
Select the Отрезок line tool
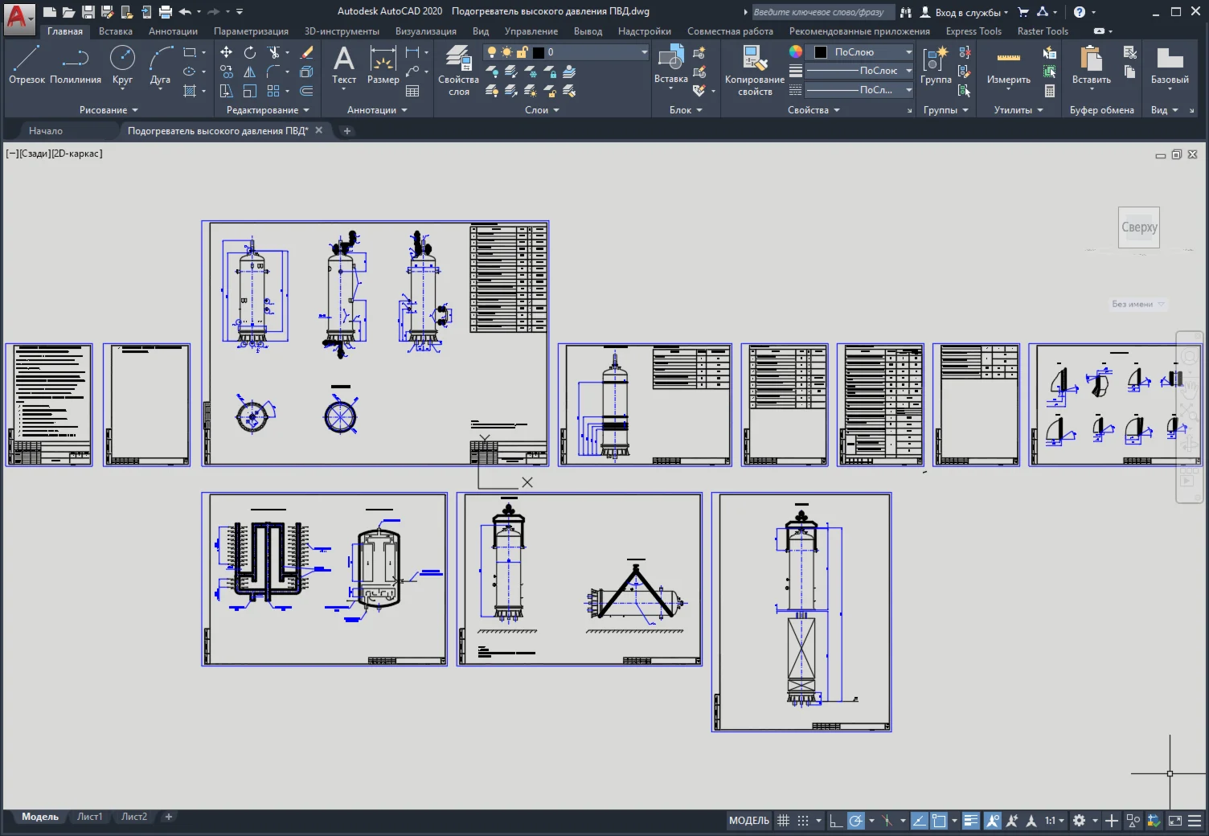coord(27,64)
